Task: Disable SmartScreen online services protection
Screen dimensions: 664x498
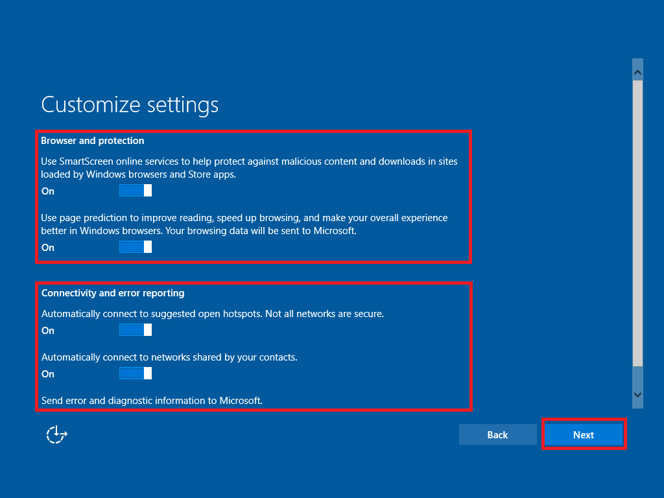Action: pos(135,190)
